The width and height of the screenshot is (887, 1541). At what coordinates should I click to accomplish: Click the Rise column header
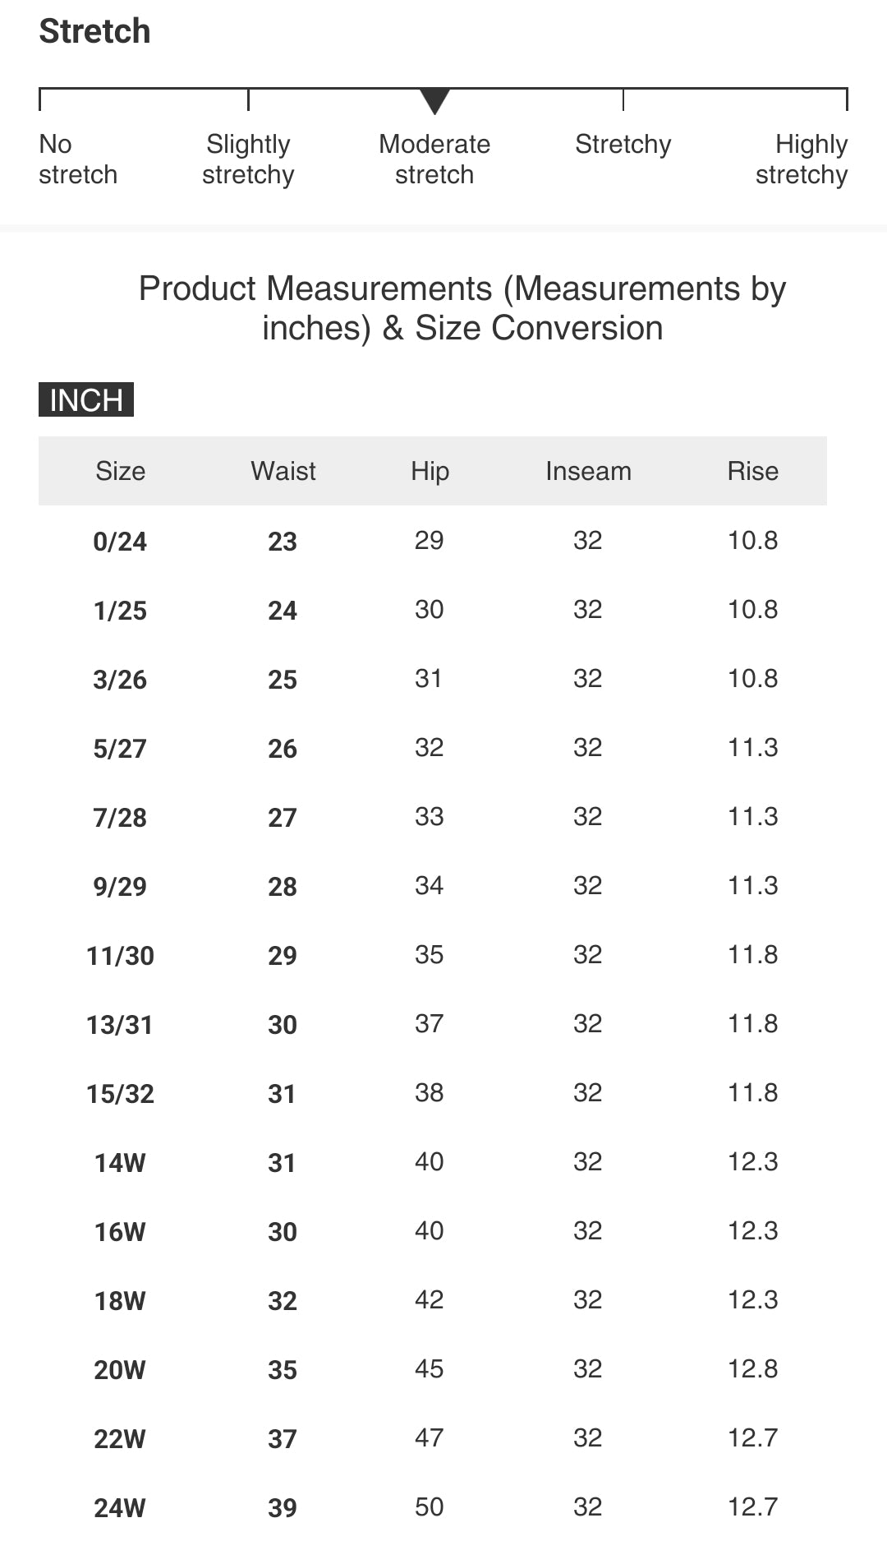point(752,471)
